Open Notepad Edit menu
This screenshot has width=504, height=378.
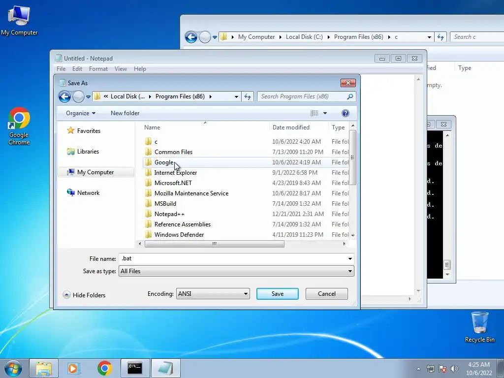[x=77, y=69]
